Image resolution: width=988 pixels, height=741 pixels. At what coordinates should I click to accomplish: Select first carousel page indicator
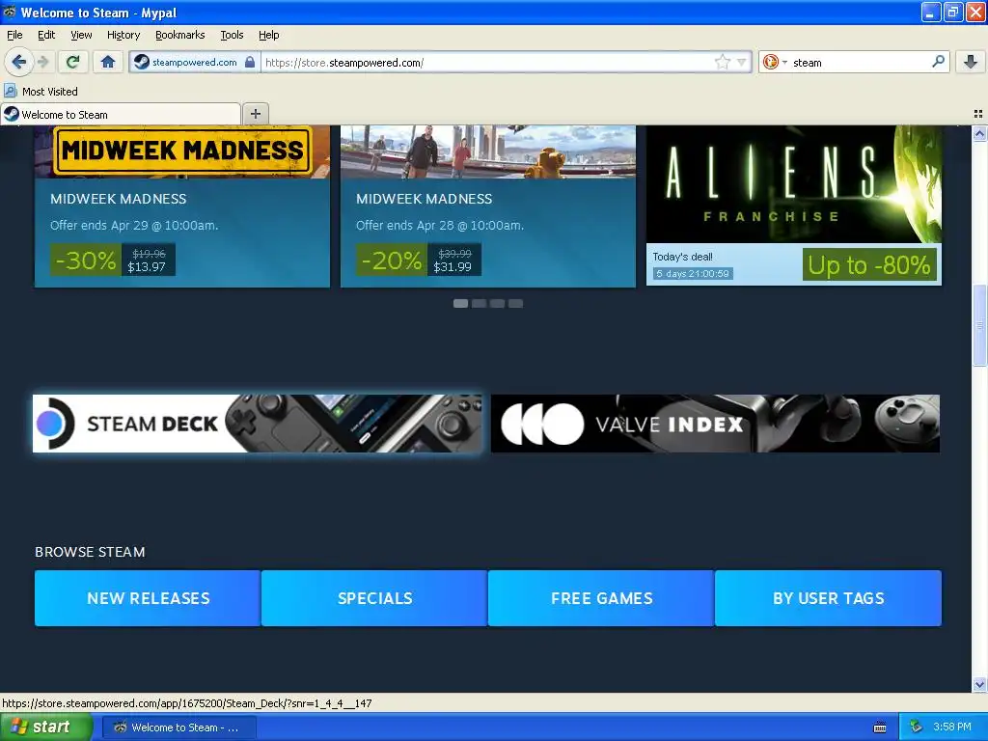pyautogui.click(x=460, y=304)
